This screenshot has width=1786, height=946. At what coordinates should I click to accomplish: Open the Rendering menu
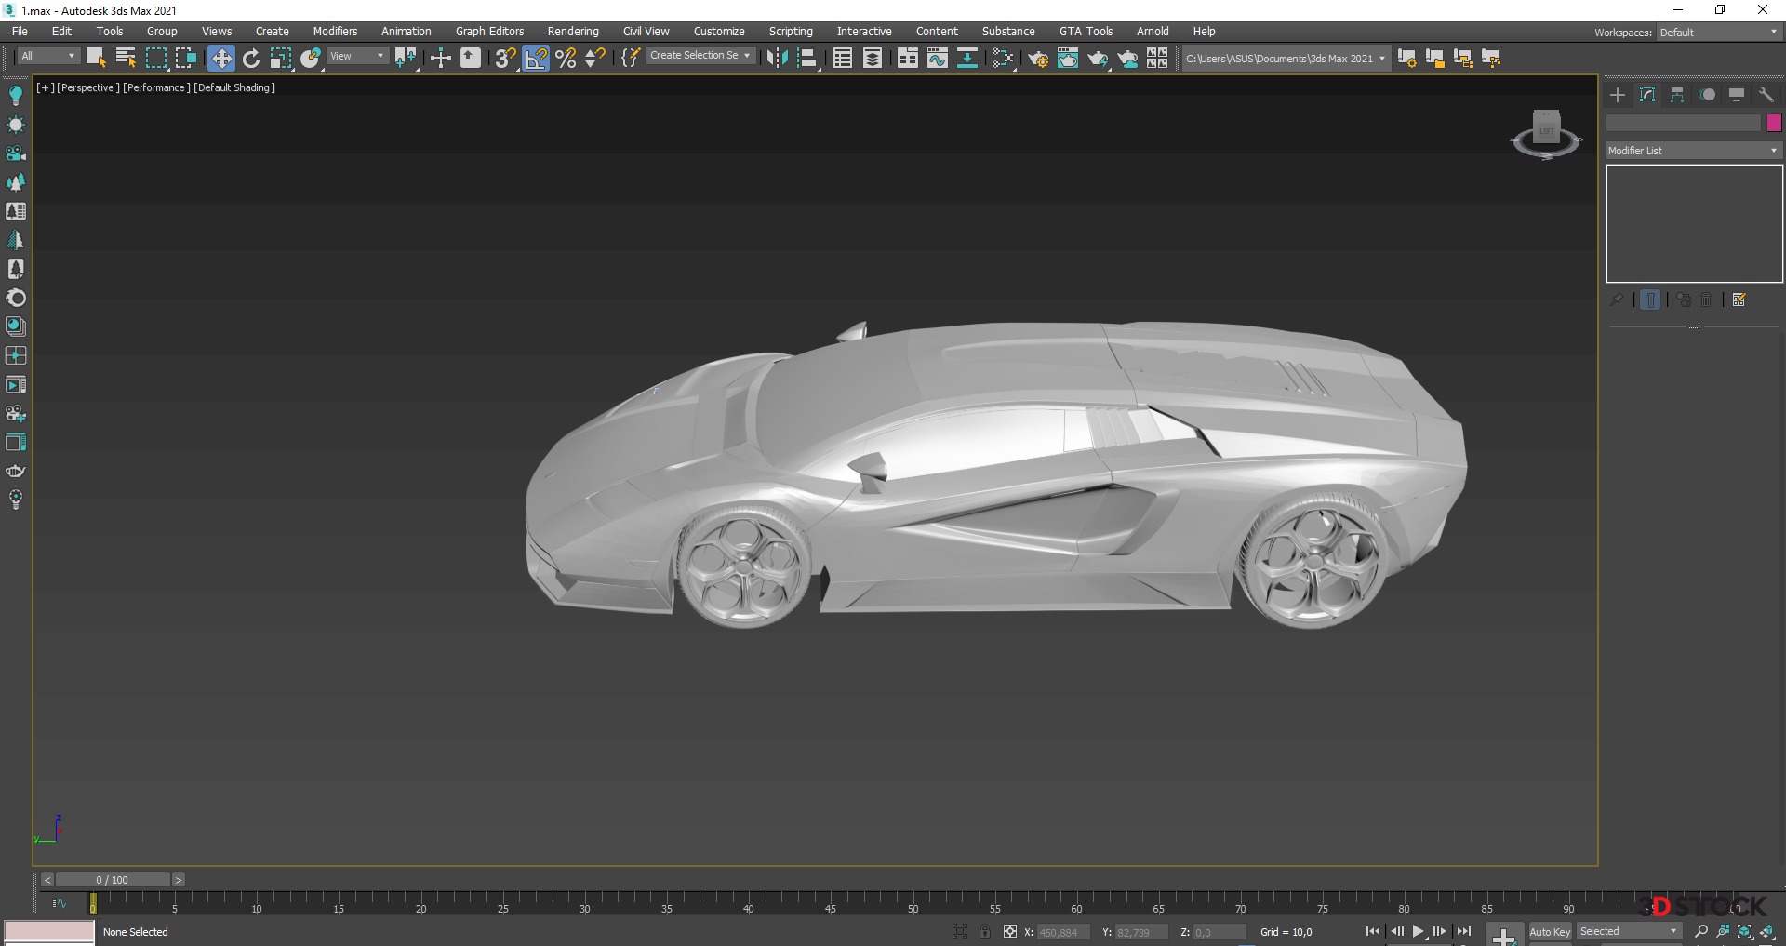tap(572, 32)
